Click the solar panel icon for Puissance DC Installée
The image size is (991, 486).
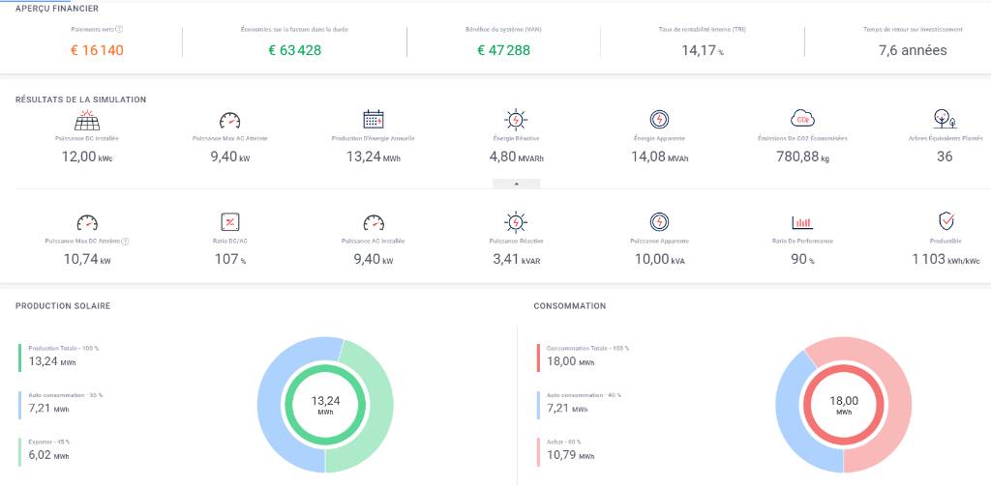click(87, 120)
